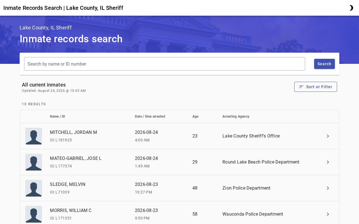The height and width of the screenshot is (224, 359).
Task: Select name MATEO-GABRIEL, JOSE L
Action: (x=76, y=158)
